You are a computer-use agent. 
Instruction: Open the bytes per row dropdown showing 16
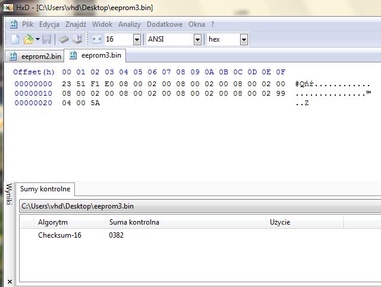tap(137, 39)
